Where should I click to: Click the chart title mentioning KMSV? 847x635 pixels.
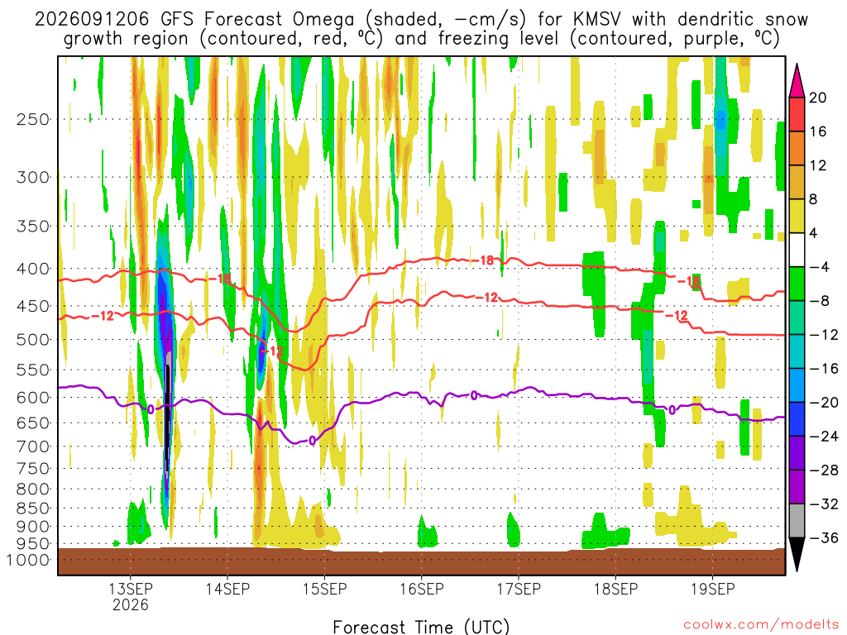[x=421, y=29]
